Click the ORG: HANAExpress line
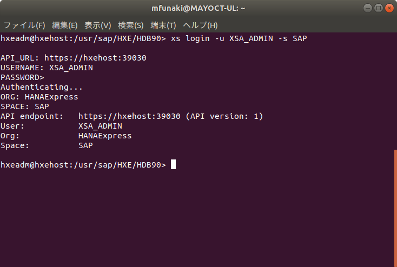Viewport: 397px width, 267px height. tap(39, 97)
